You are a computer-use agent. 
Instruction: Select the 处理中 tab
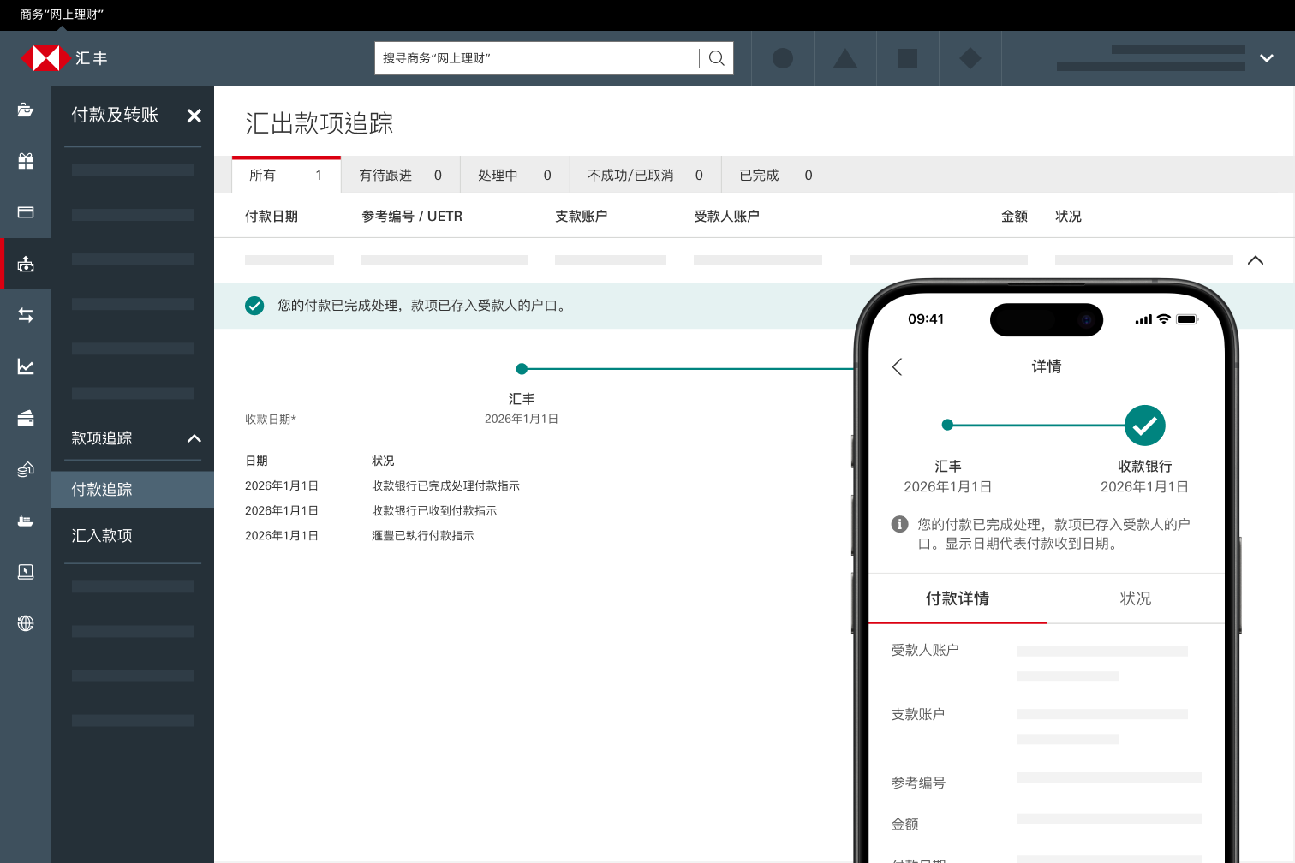[x=515, y=176]
